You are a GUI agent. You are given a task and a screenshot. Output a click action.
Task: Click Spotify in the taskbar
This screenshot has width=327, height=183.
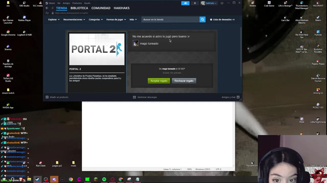[104, 179]
